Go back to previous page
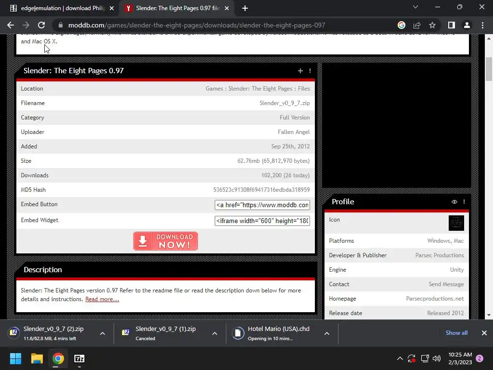493x370 pixels. (11, 25)
